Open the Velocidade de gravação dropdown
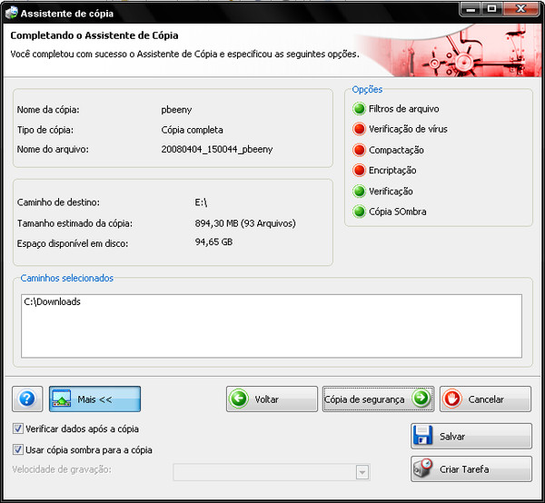Image resolution: width=545 pixels, height=503 pixels. [362, 472]
